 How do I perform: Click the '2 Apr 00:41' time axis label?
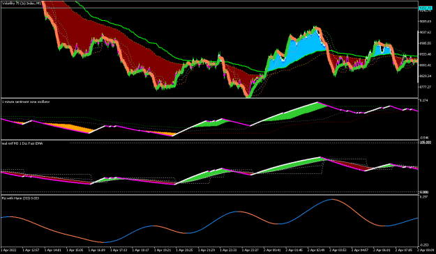tap(273, 250)
